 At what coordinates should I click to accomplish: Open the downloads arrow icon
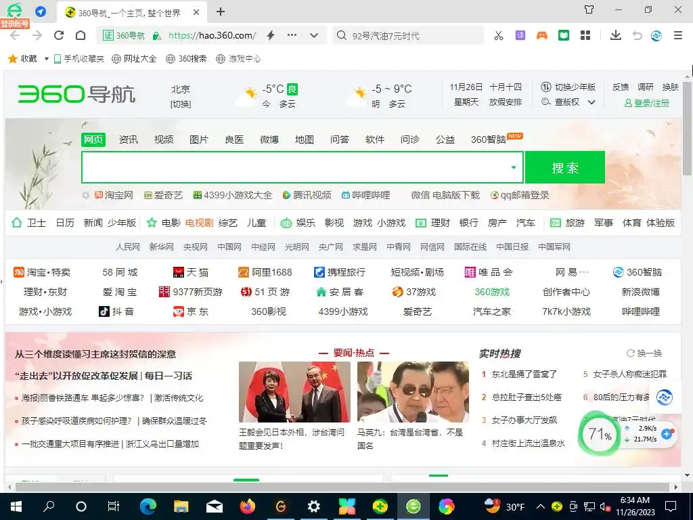(616, 35)
